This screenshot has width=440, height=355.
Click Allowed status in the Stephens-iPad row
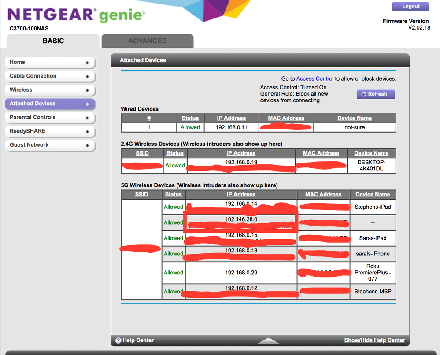coord(174,207)
